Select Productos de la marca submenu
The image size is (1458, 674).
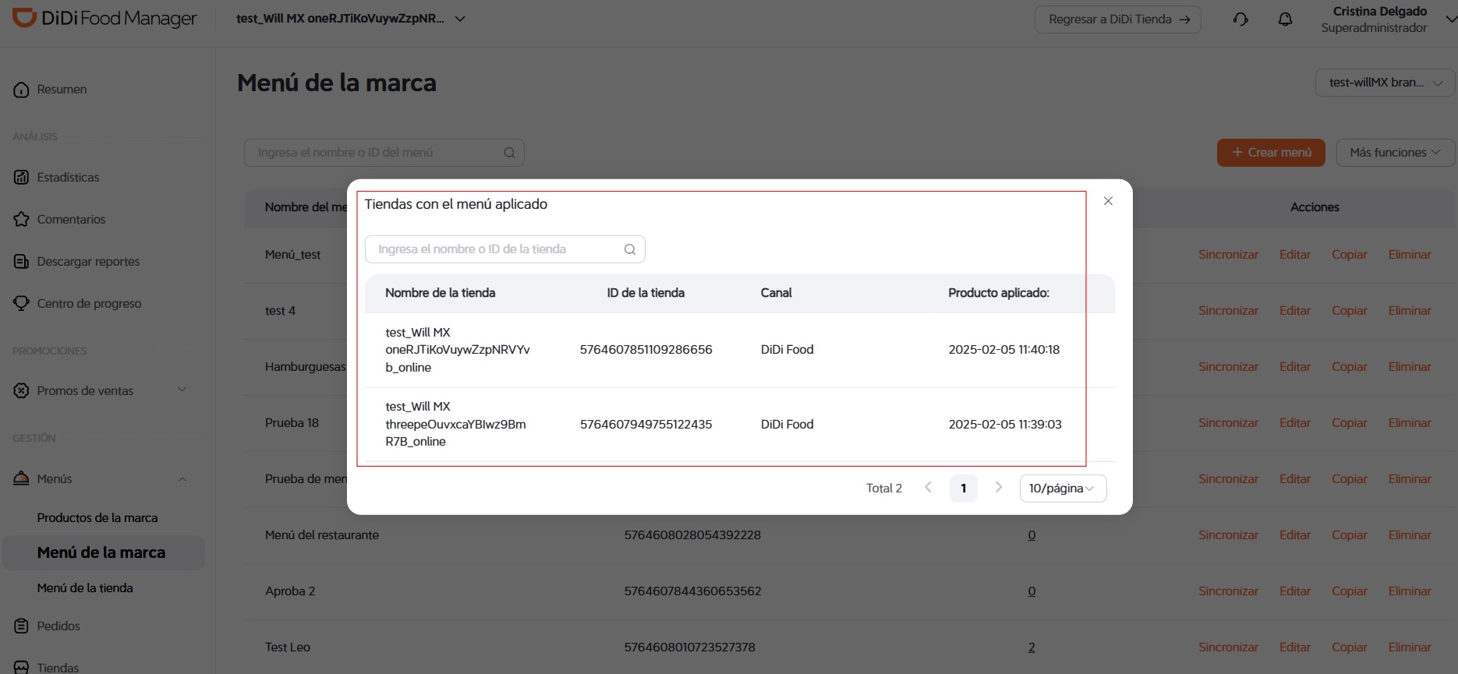tap(97, 518)
